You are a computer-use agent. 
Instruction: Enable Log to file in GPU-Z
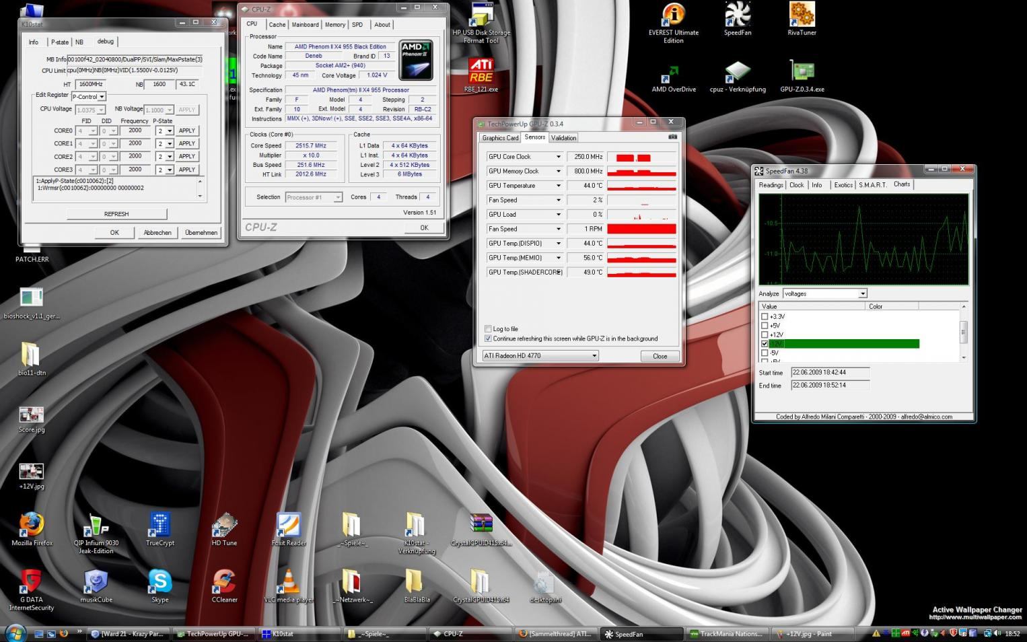pos(488,329)
